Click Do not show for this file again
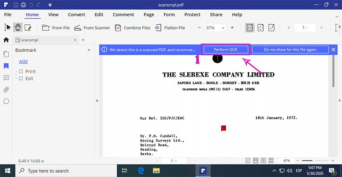The height and width of the screenshot is (177, 342). click(x=290, y=50)
